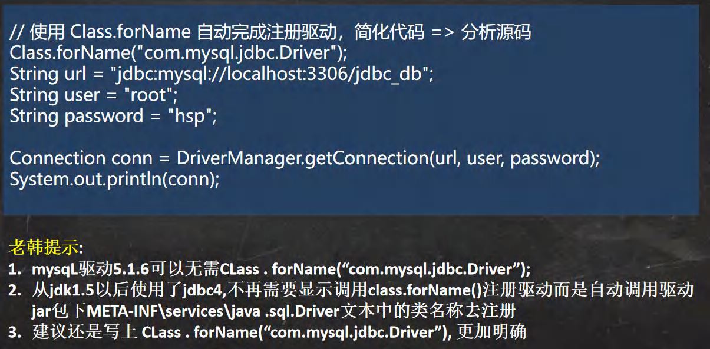Click tip number 1 about mysql 5.1.6
Screen dimensions: 710x349
point(270,269)
